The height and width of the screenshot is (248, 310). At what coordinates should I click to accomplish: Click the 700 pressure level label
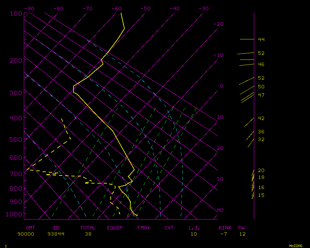click(16, 174)
